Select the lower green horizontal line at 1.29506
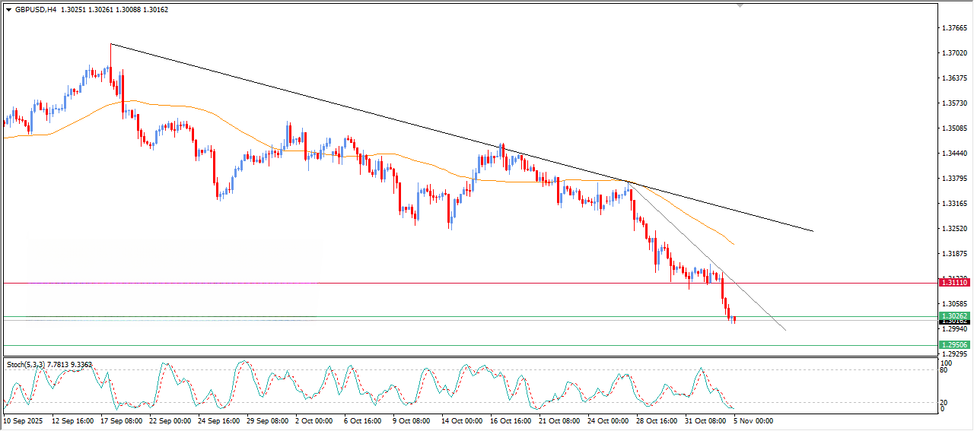The height and width of the screenshot is (431, 974). click(457, 346)
